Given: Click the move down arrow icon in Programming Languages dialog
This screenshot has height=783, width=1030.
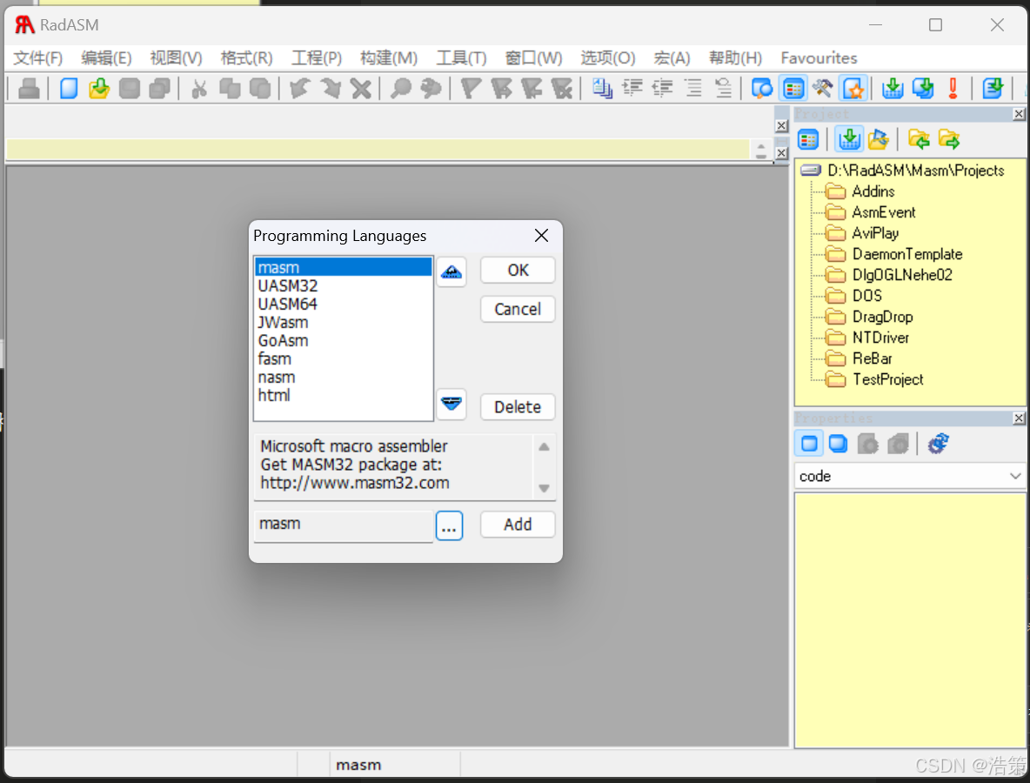Looking at the screenshot, I should tap(451, 404).
